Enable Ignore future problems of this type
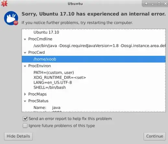The height and width of the screenshot is (144, 168). coord(25,126)
